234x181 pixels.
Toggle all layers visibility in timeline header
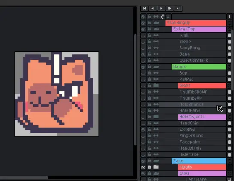tap(143, 17)
